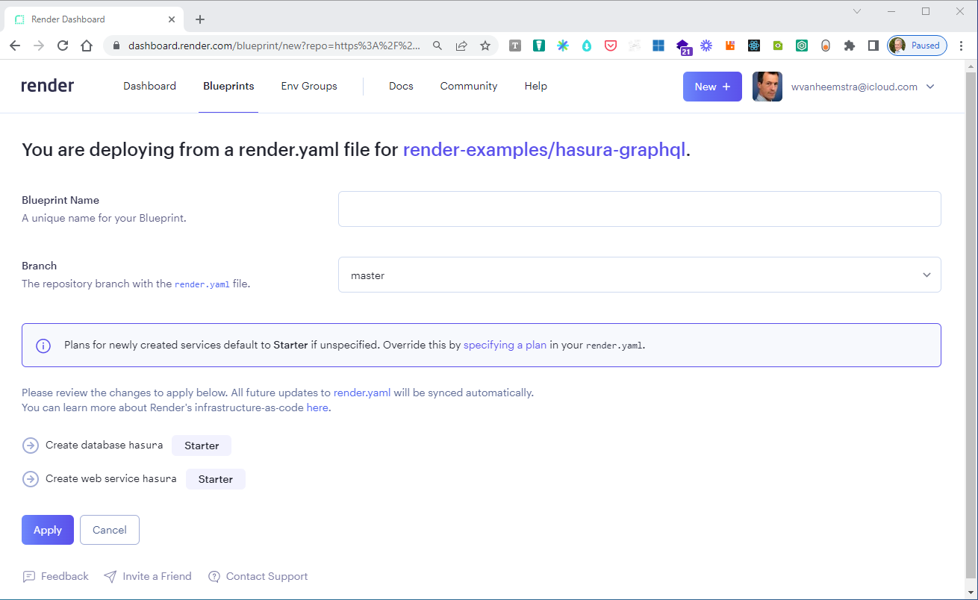Click the Invite a Friend paper plane icon
The image size is (978, 600).
tap(110, 576)
